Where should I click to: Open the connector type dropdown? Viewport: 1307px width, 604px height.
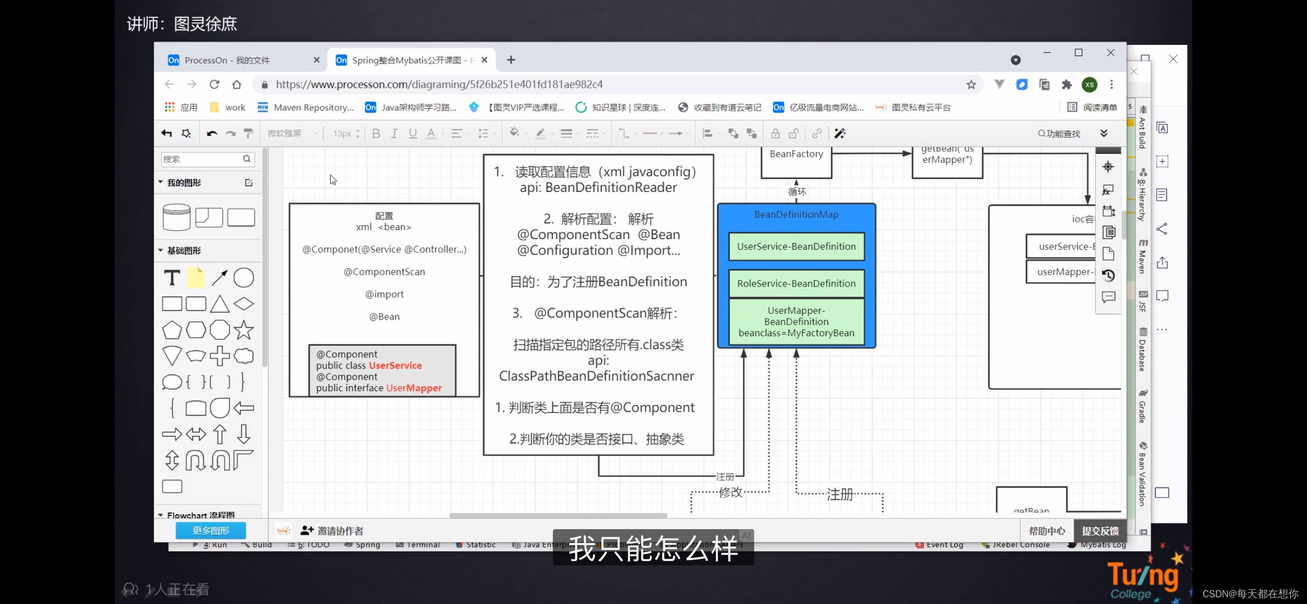point(624,133)
